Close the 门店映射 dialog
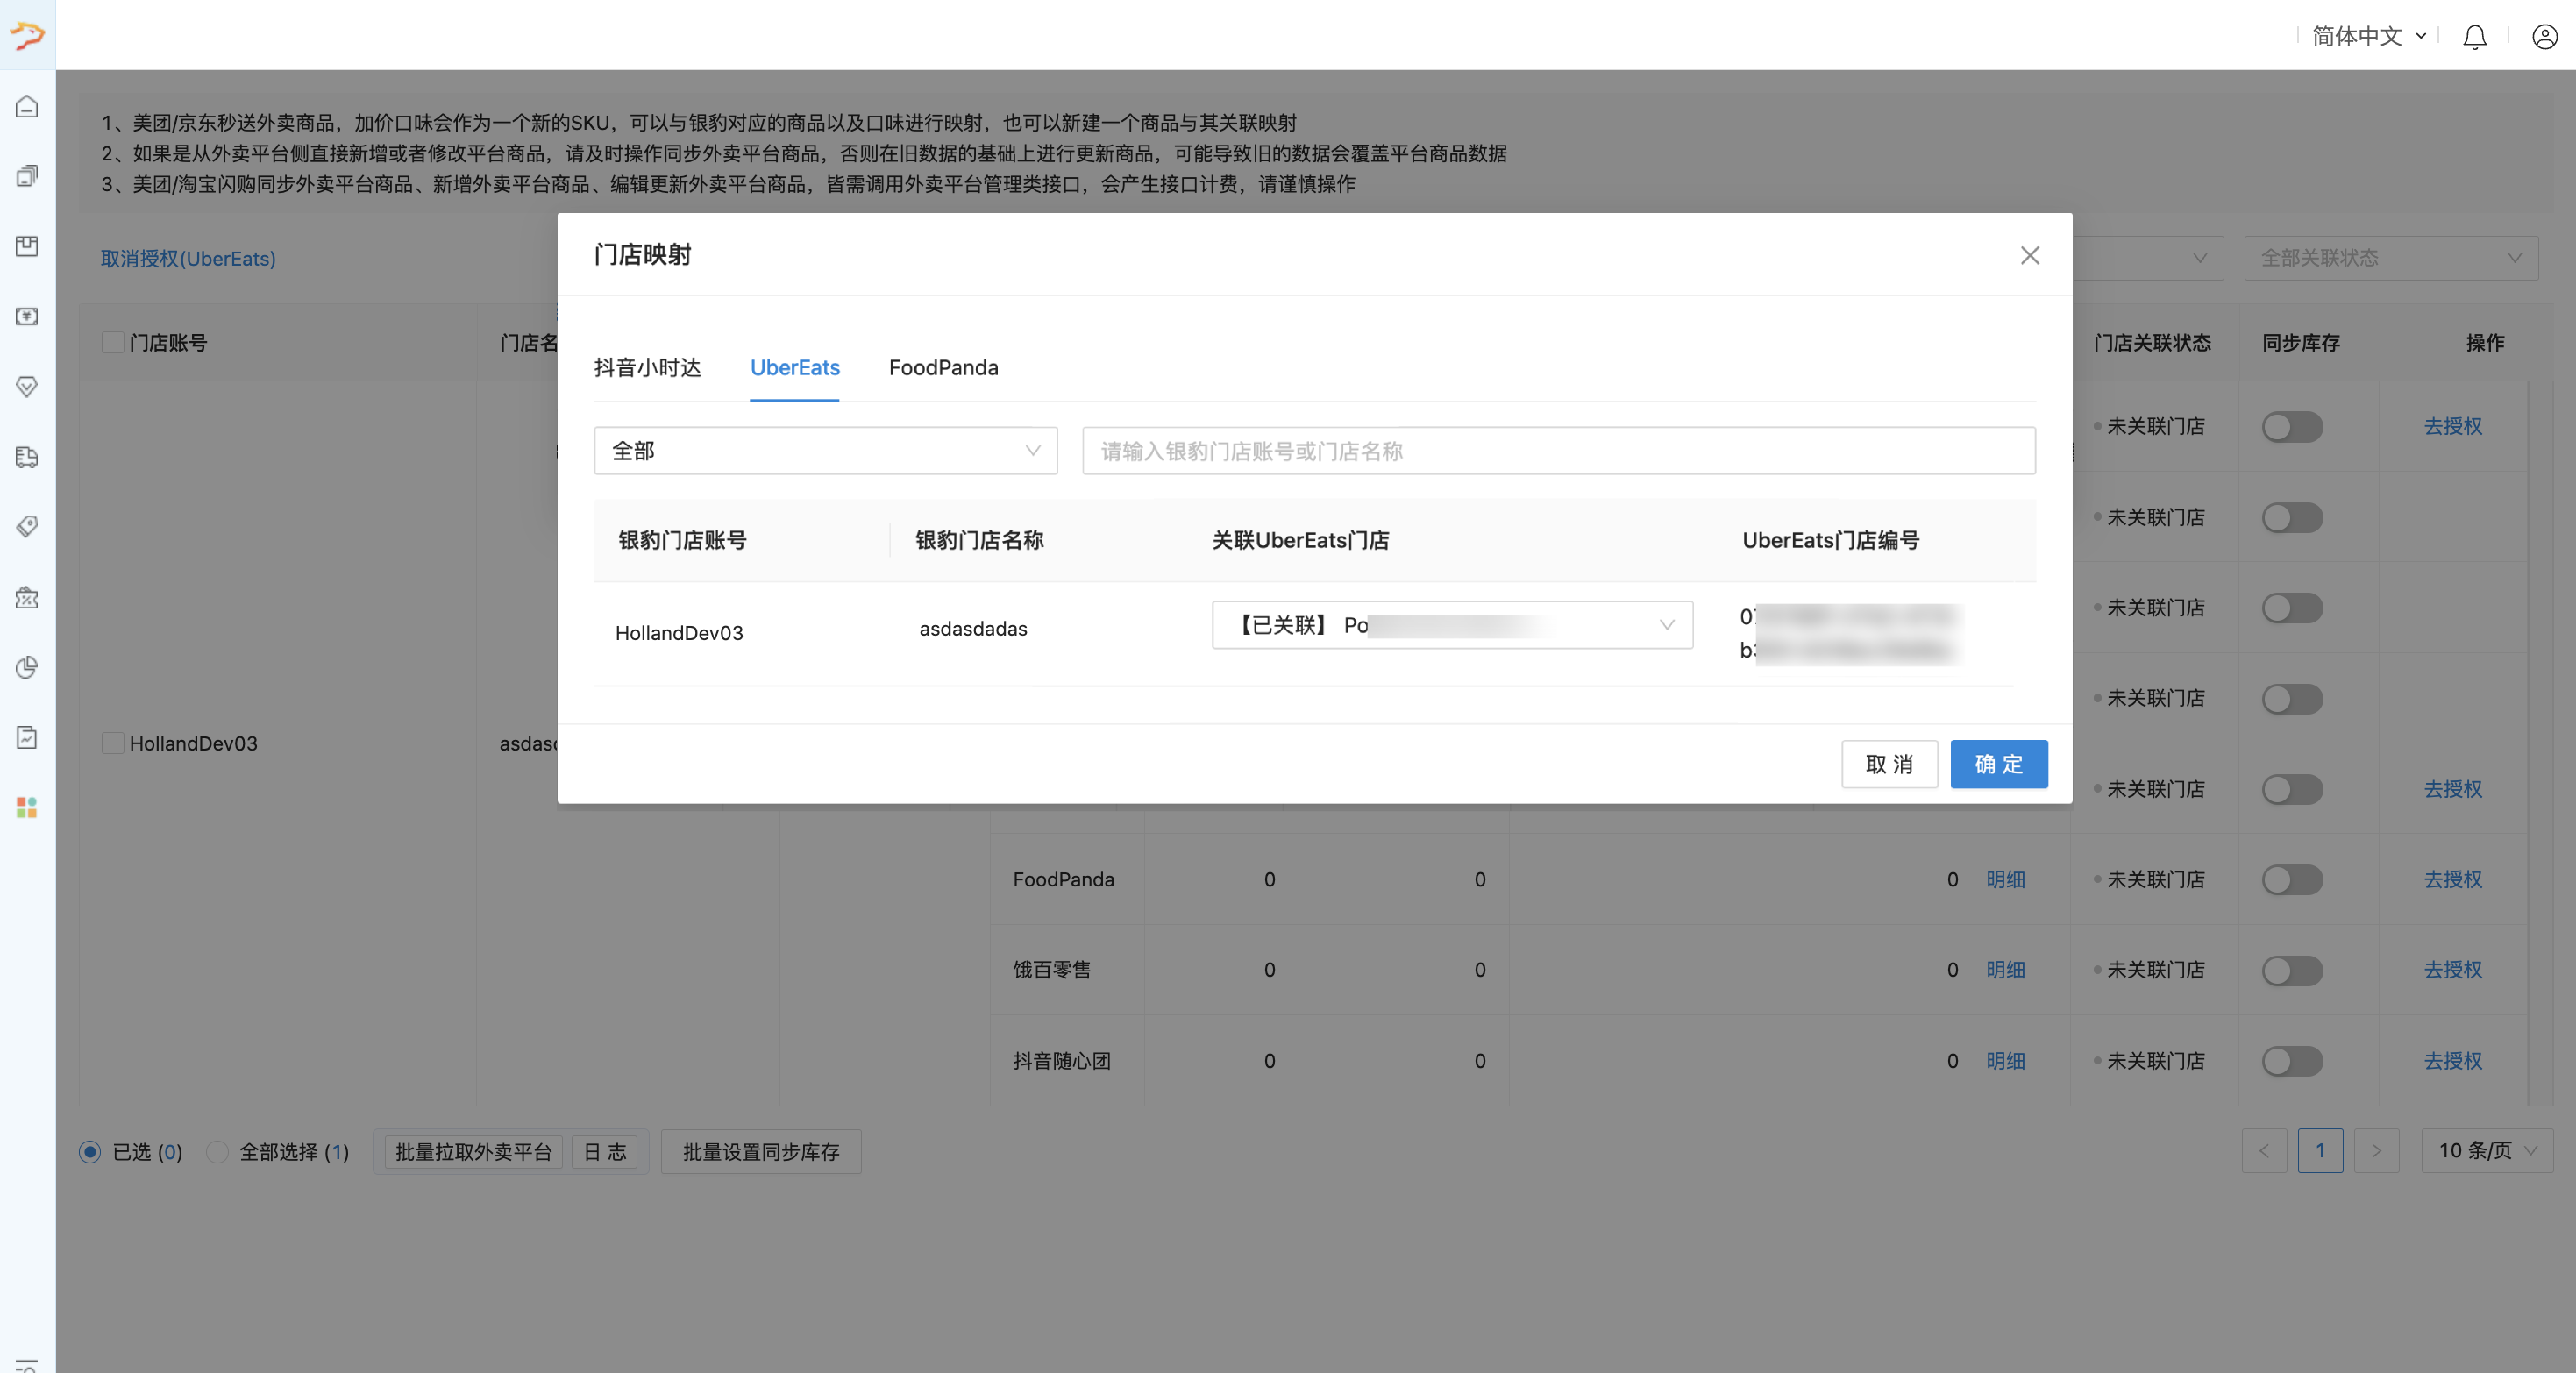The image size is (2576, 1373). tap(2029, 255)
